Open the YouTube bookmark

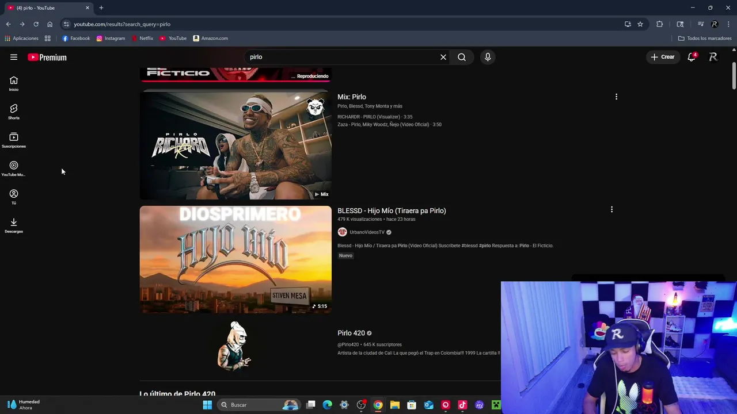pos(173,38)
